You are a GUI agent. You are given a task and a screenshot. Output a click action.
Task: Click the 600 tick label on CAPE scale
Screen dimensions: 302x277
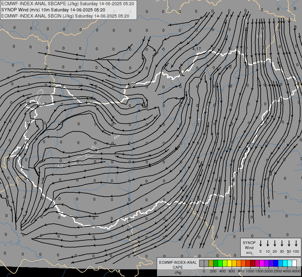[x=232, y=271]
